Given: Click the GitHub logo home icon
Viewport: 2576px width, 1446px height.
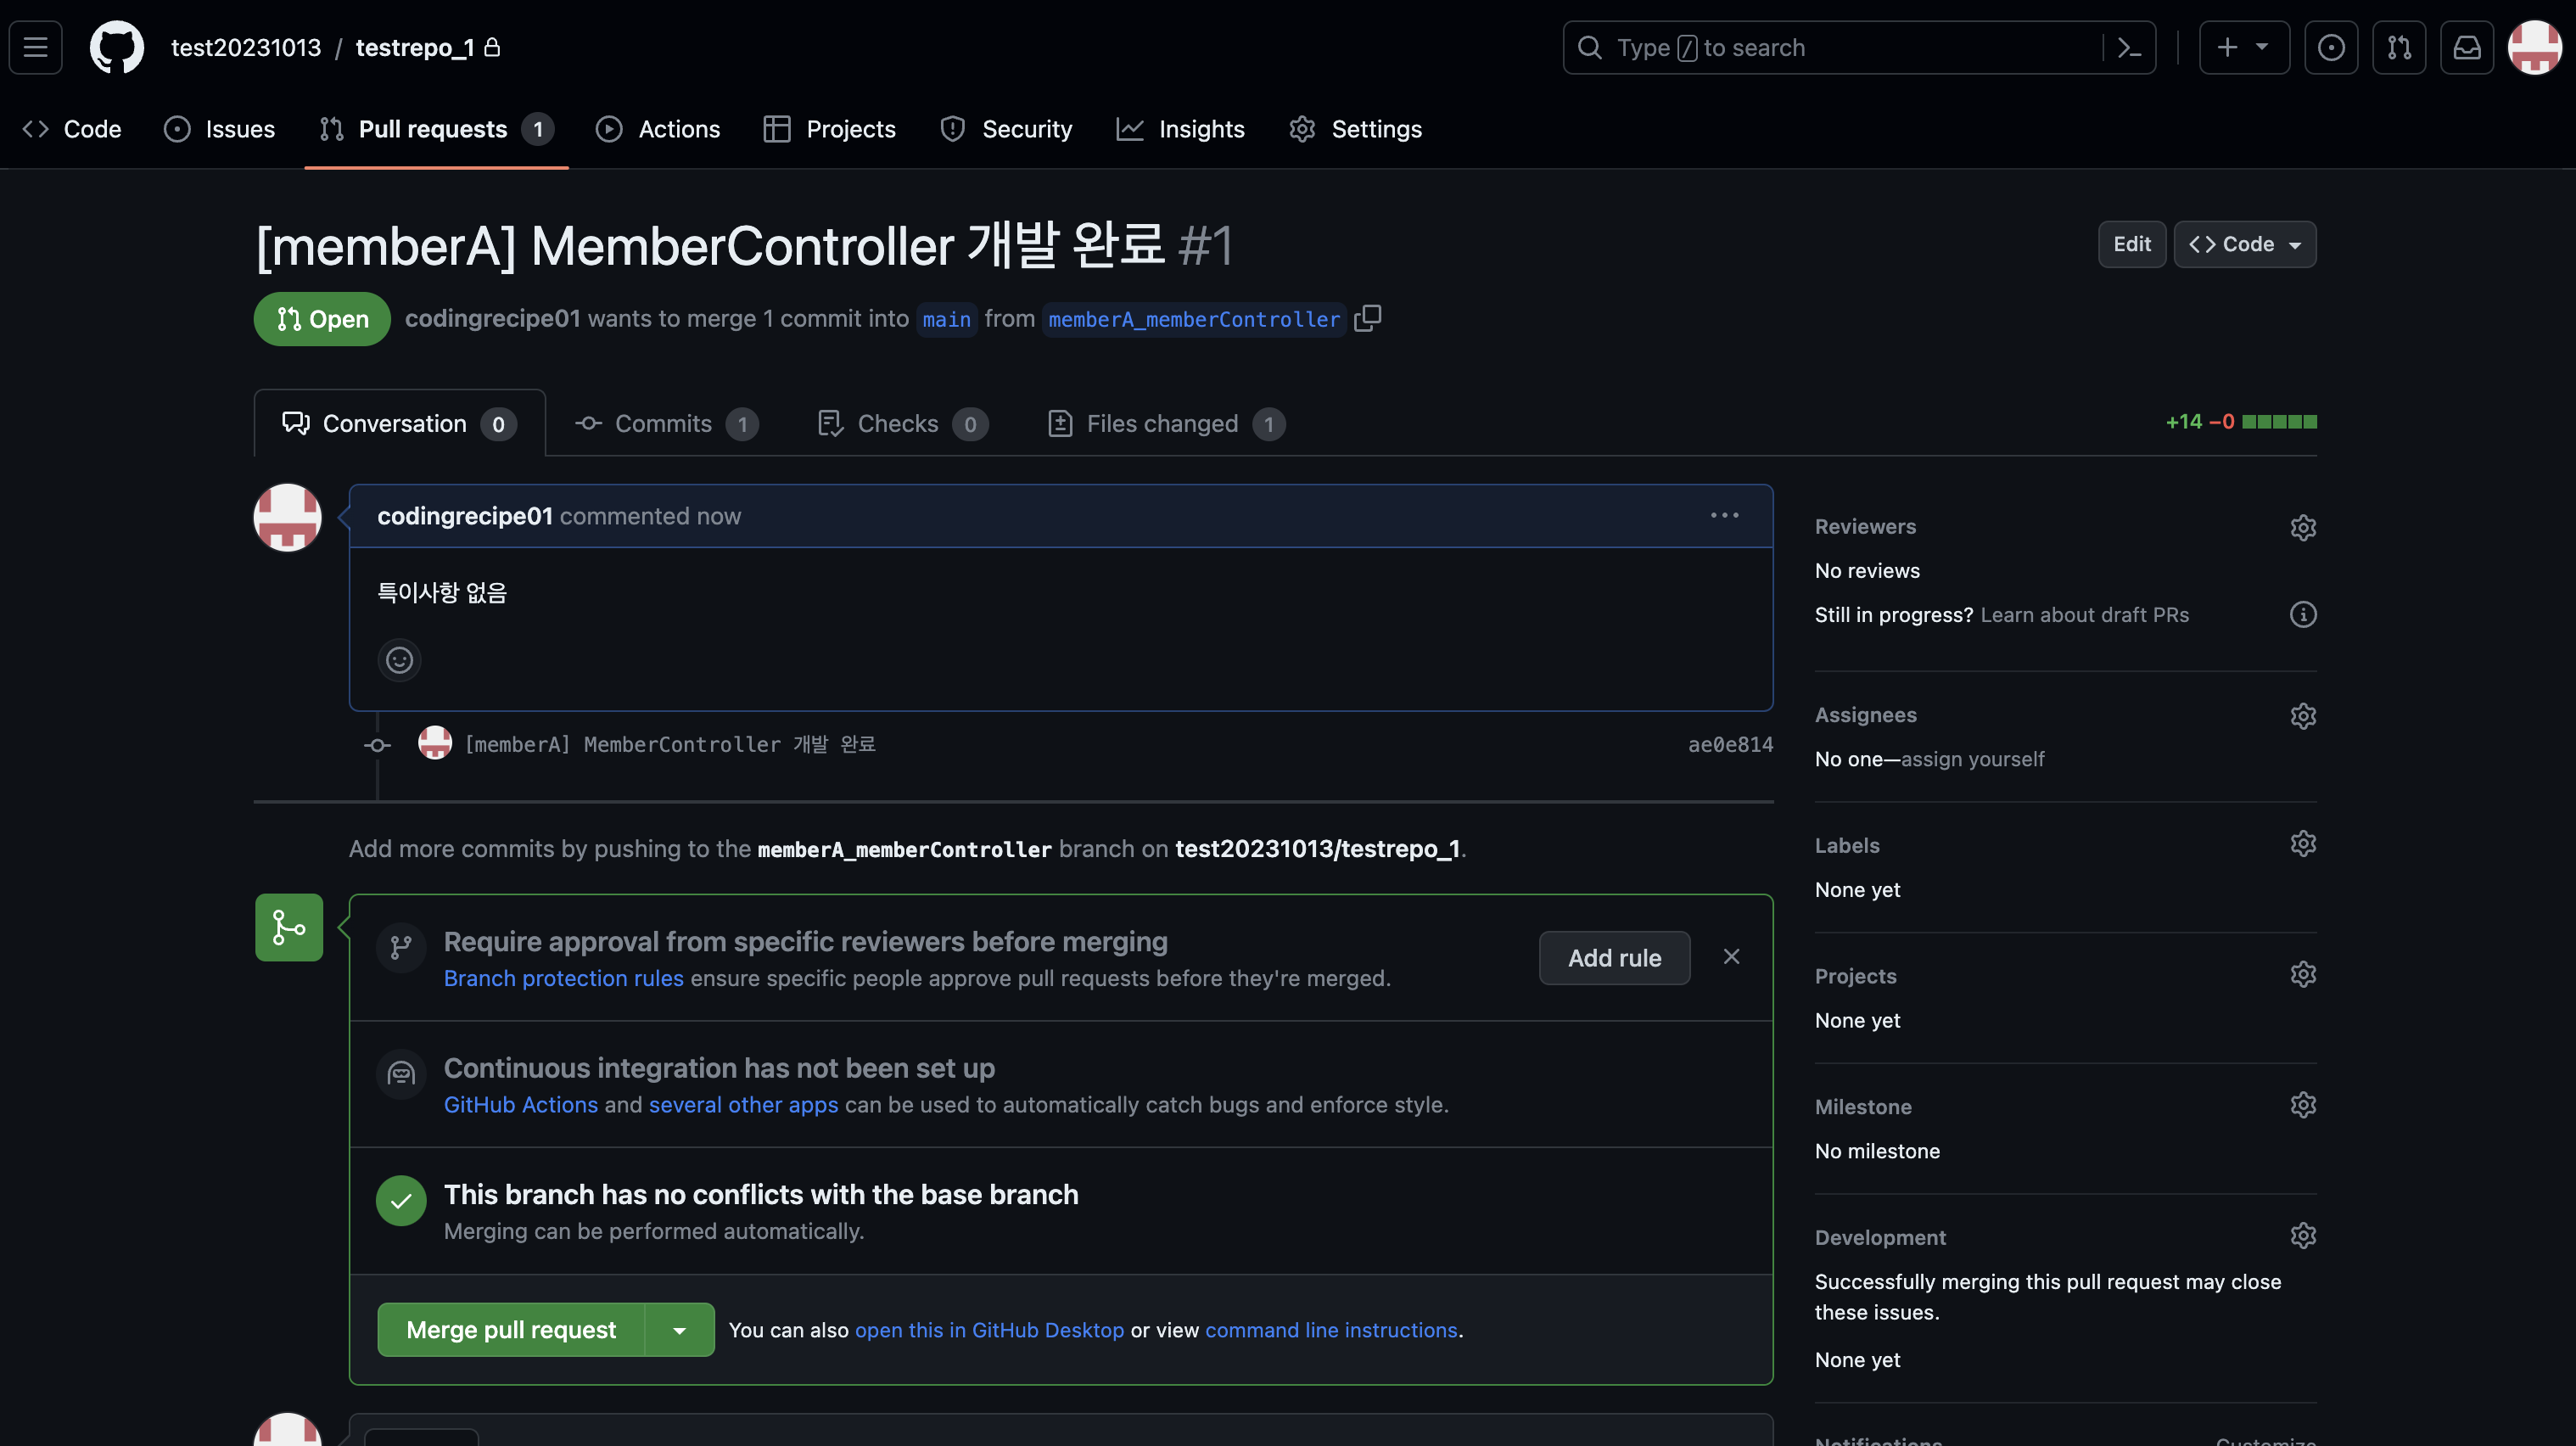Looking at the screenshot, I should 116,47.
